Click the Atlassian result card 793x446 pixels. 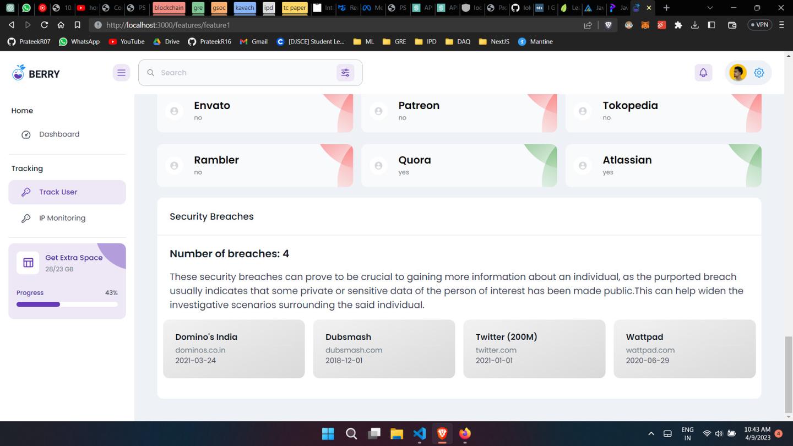coord(664,165)
